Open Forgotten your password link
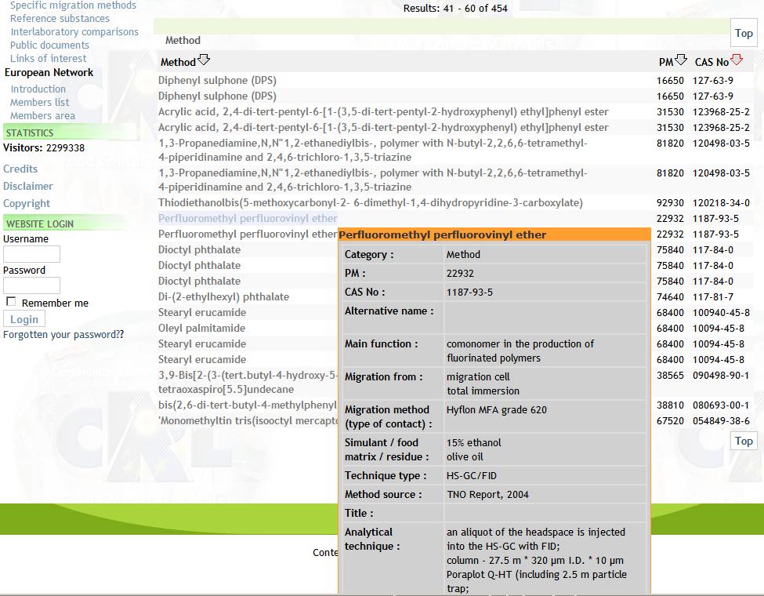This screenshot has width=764, height=596. pyautogui.click(x=63, y=335)
